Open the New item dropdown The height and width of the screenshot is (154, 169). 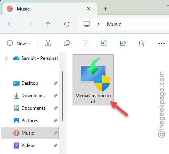click(19, 43)
